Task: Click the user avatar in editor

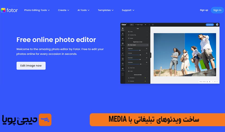Action: click(217, 25)
